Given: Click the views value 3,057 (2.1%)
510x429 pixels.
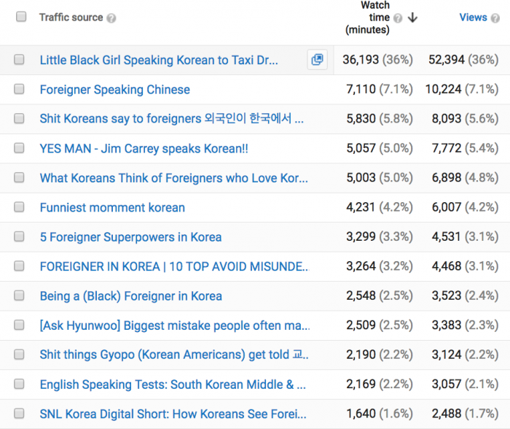Looking at the screenshot, I should pos(465,384).
